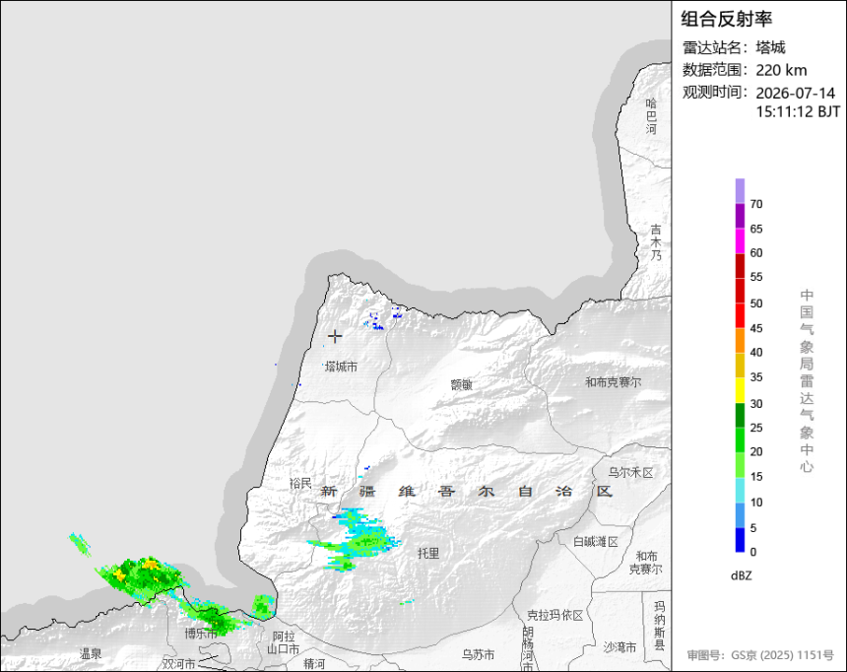The image size is (847, 672).
Task: Select the 克拉玛依区 map label
Action: click(555, 615)
